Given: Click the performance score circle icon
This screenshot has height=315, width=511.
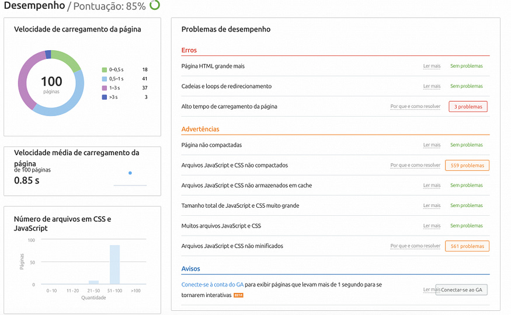Looking at the screenshot, I should click(x=155, y=5).
